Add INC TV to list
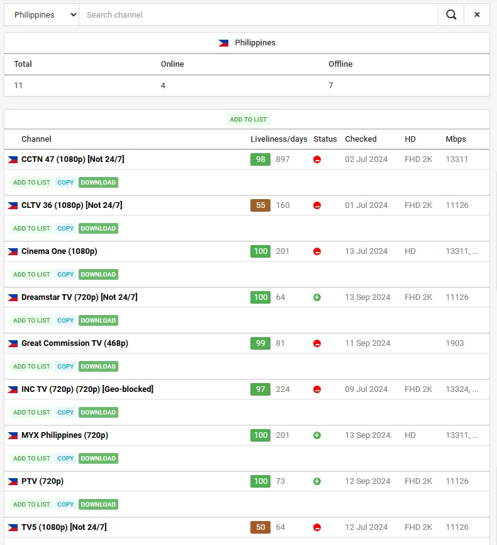The height and width of the screenshot is (545, 497). [x=31, y=412]
